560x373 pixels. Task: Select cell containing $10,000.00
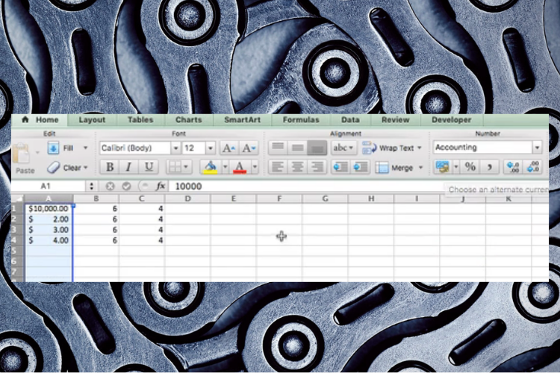[x=49, y=208]
